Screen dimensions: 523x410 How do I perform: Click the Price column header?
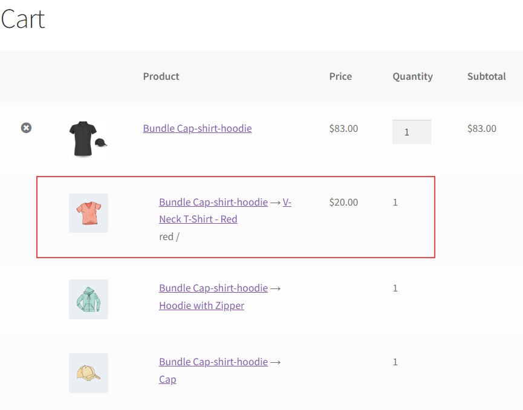point(340,76)
